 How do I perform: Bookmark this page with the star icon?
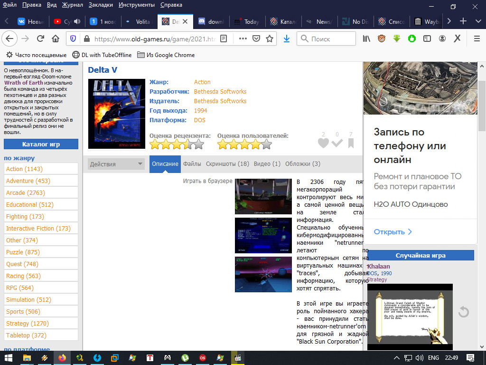270,38
